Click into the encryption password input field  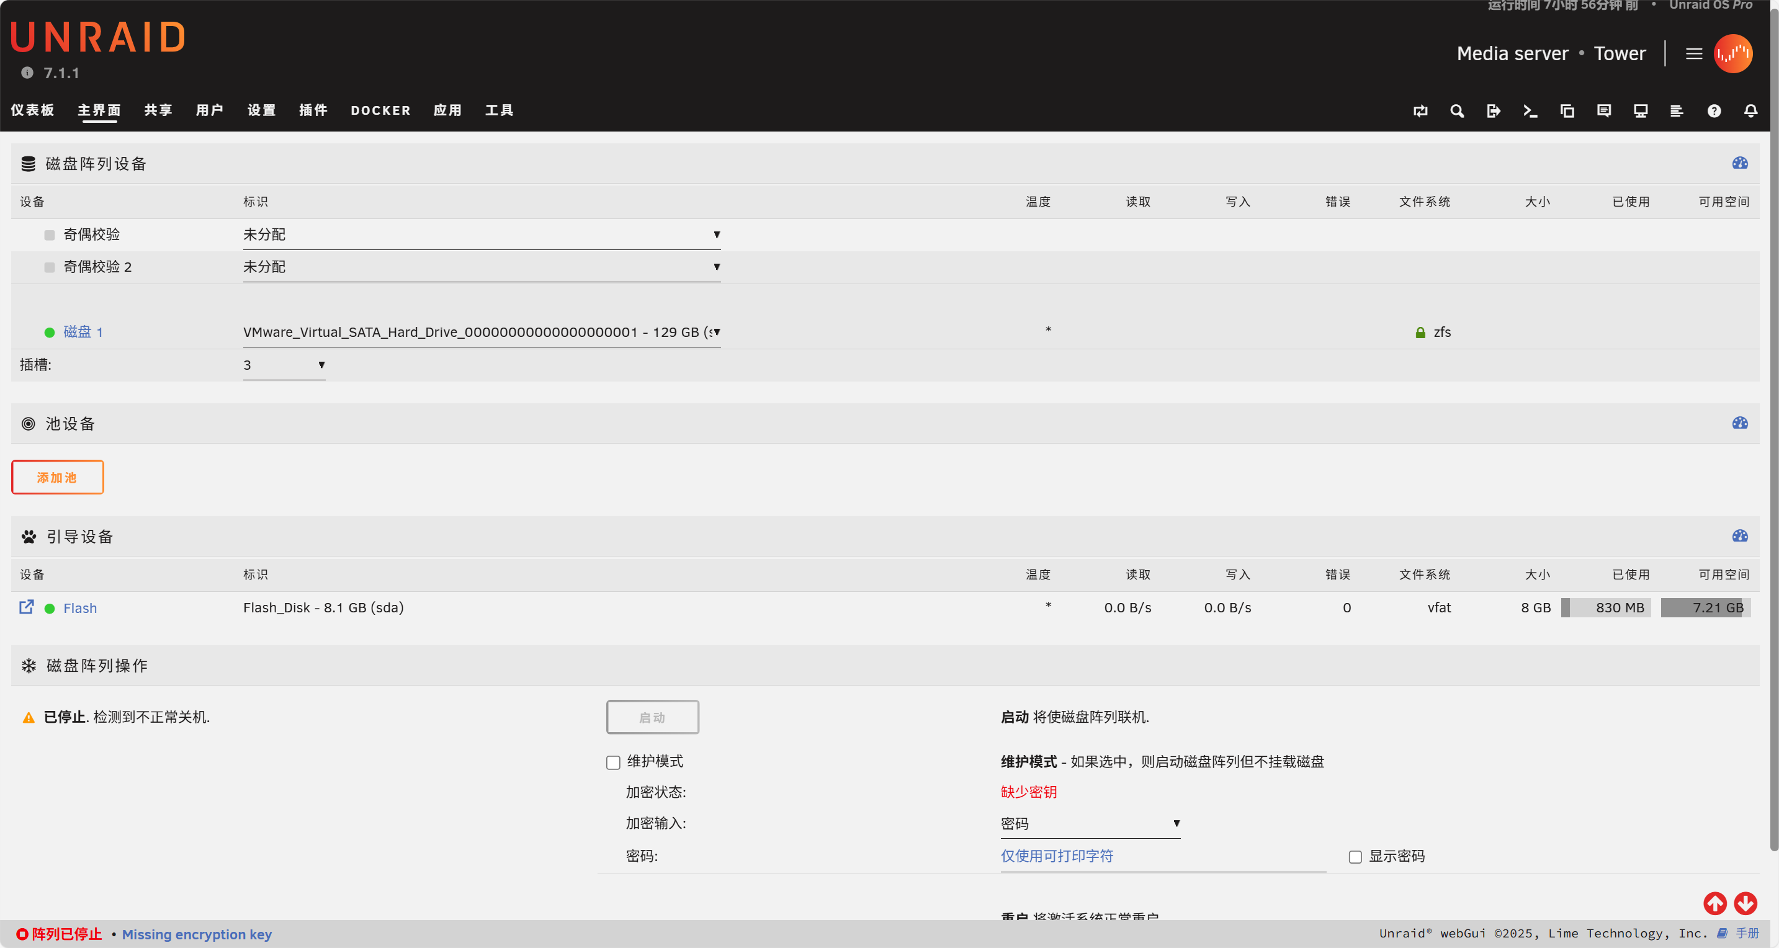pos(1162,856)
